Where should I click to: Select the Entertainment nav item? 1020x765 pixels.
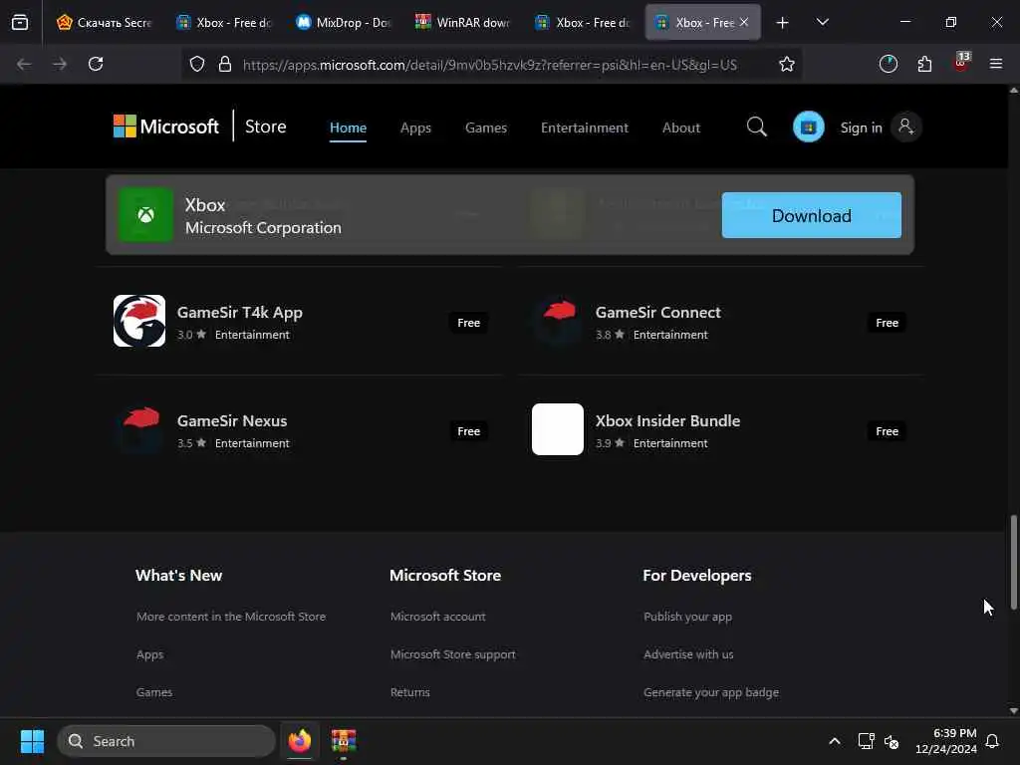[x=584, y=127]
